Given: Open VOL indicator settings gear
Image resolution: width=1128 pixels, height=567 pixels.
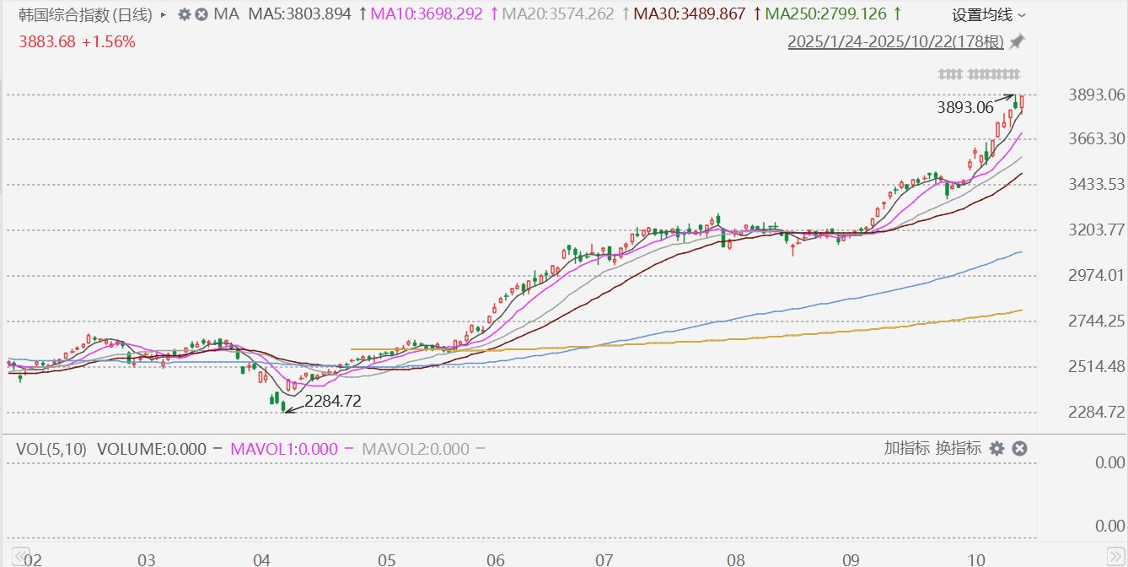Looking at the screenshot, I should click(996, 448).
